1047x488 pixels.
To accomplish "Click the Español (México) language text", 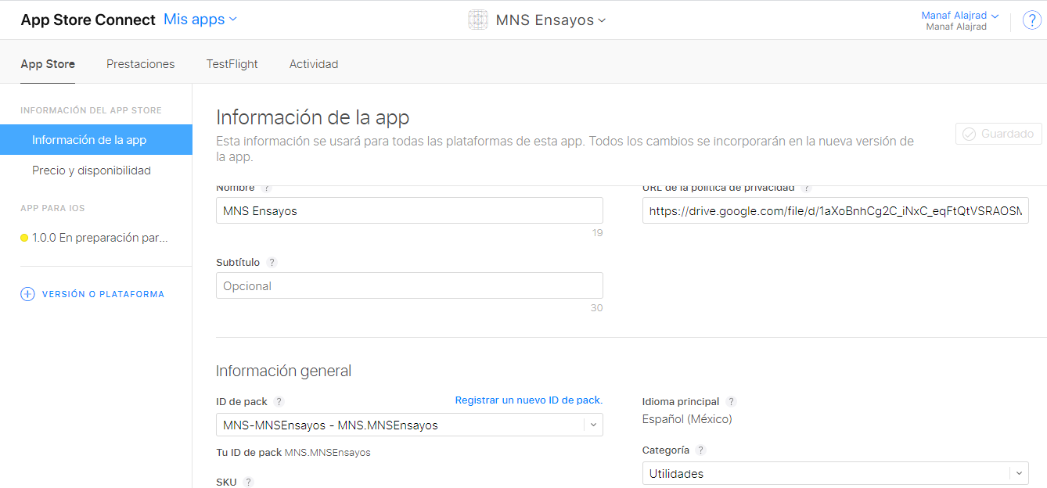I will point(687,419).
